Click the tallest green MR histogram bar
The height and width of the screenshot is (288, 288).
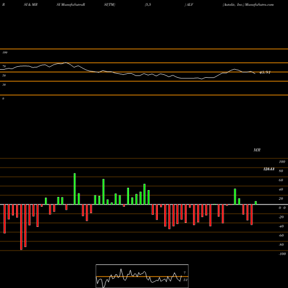[x=75, y=189]
